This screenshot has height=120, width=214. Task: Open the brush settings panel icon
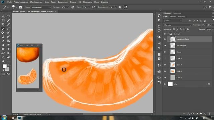tap(20, 7)
